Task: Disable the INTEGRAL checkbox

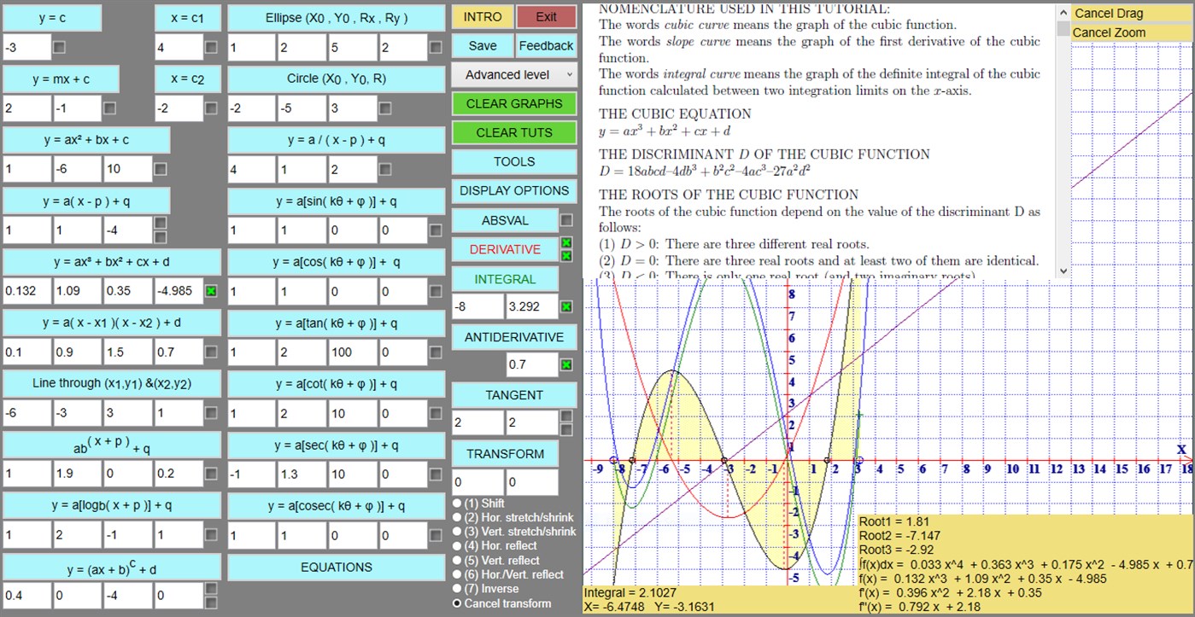Action: [x=565, y=305]
